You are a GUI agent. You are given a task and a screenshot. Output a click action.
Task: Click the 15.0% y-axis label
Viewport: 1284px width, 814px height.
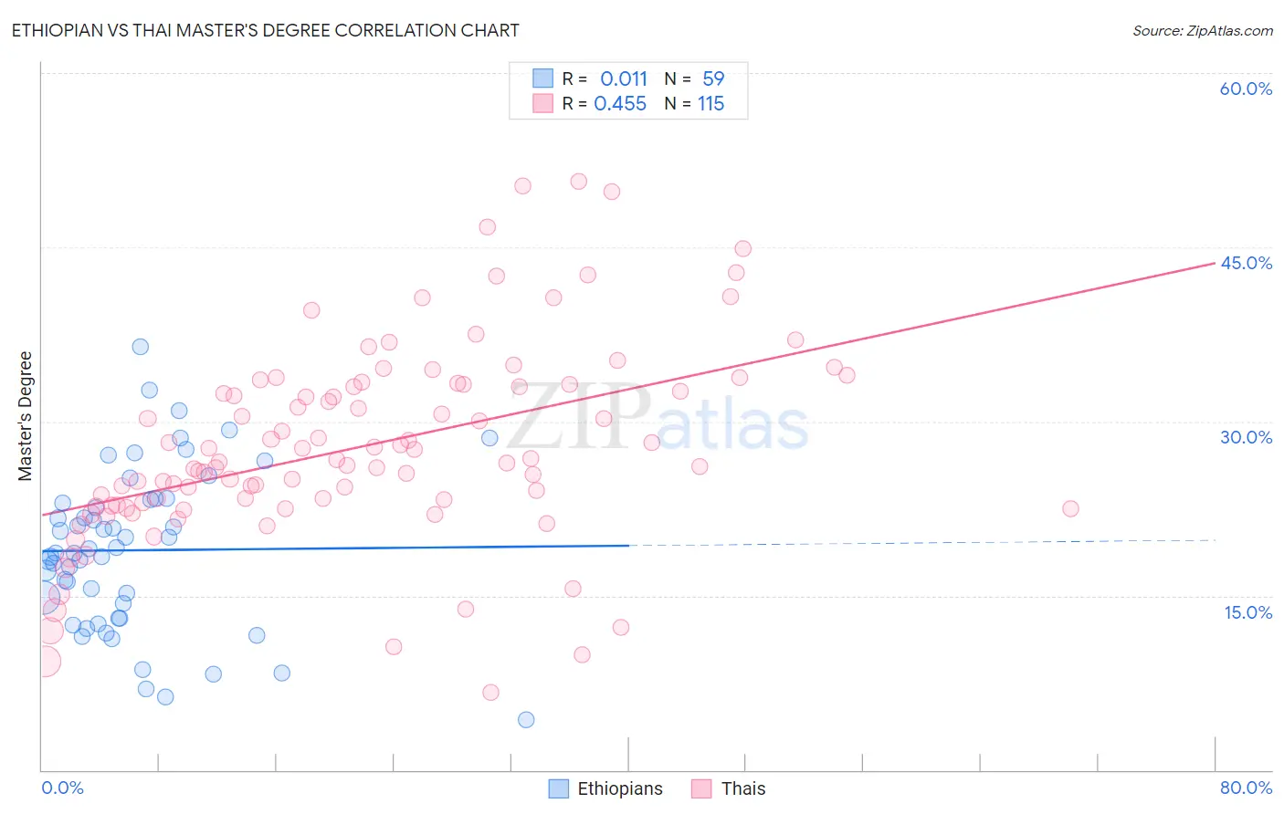click(1247, 612)
